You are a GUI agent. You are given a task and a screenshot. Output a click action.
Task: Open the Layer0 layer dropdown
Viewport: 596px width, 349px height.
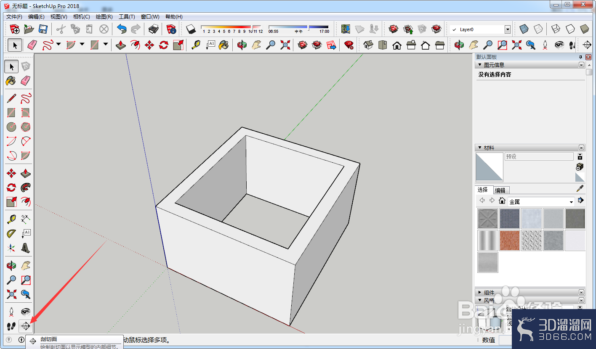(507, 29)
